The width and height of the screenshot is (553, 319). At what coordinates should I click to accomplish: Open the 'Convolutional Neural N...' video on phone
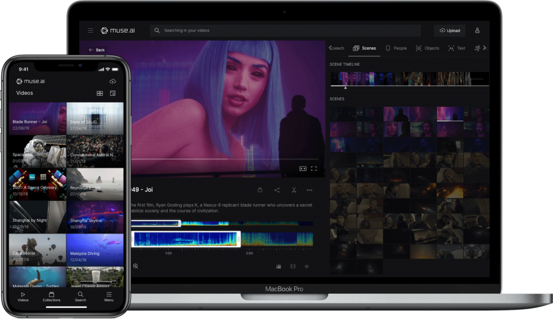(x=95, y=151)
